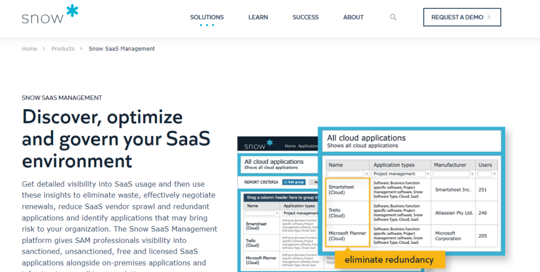Click the Smartsheet Inc. manufacturer cell

click(x=453, y=190)
